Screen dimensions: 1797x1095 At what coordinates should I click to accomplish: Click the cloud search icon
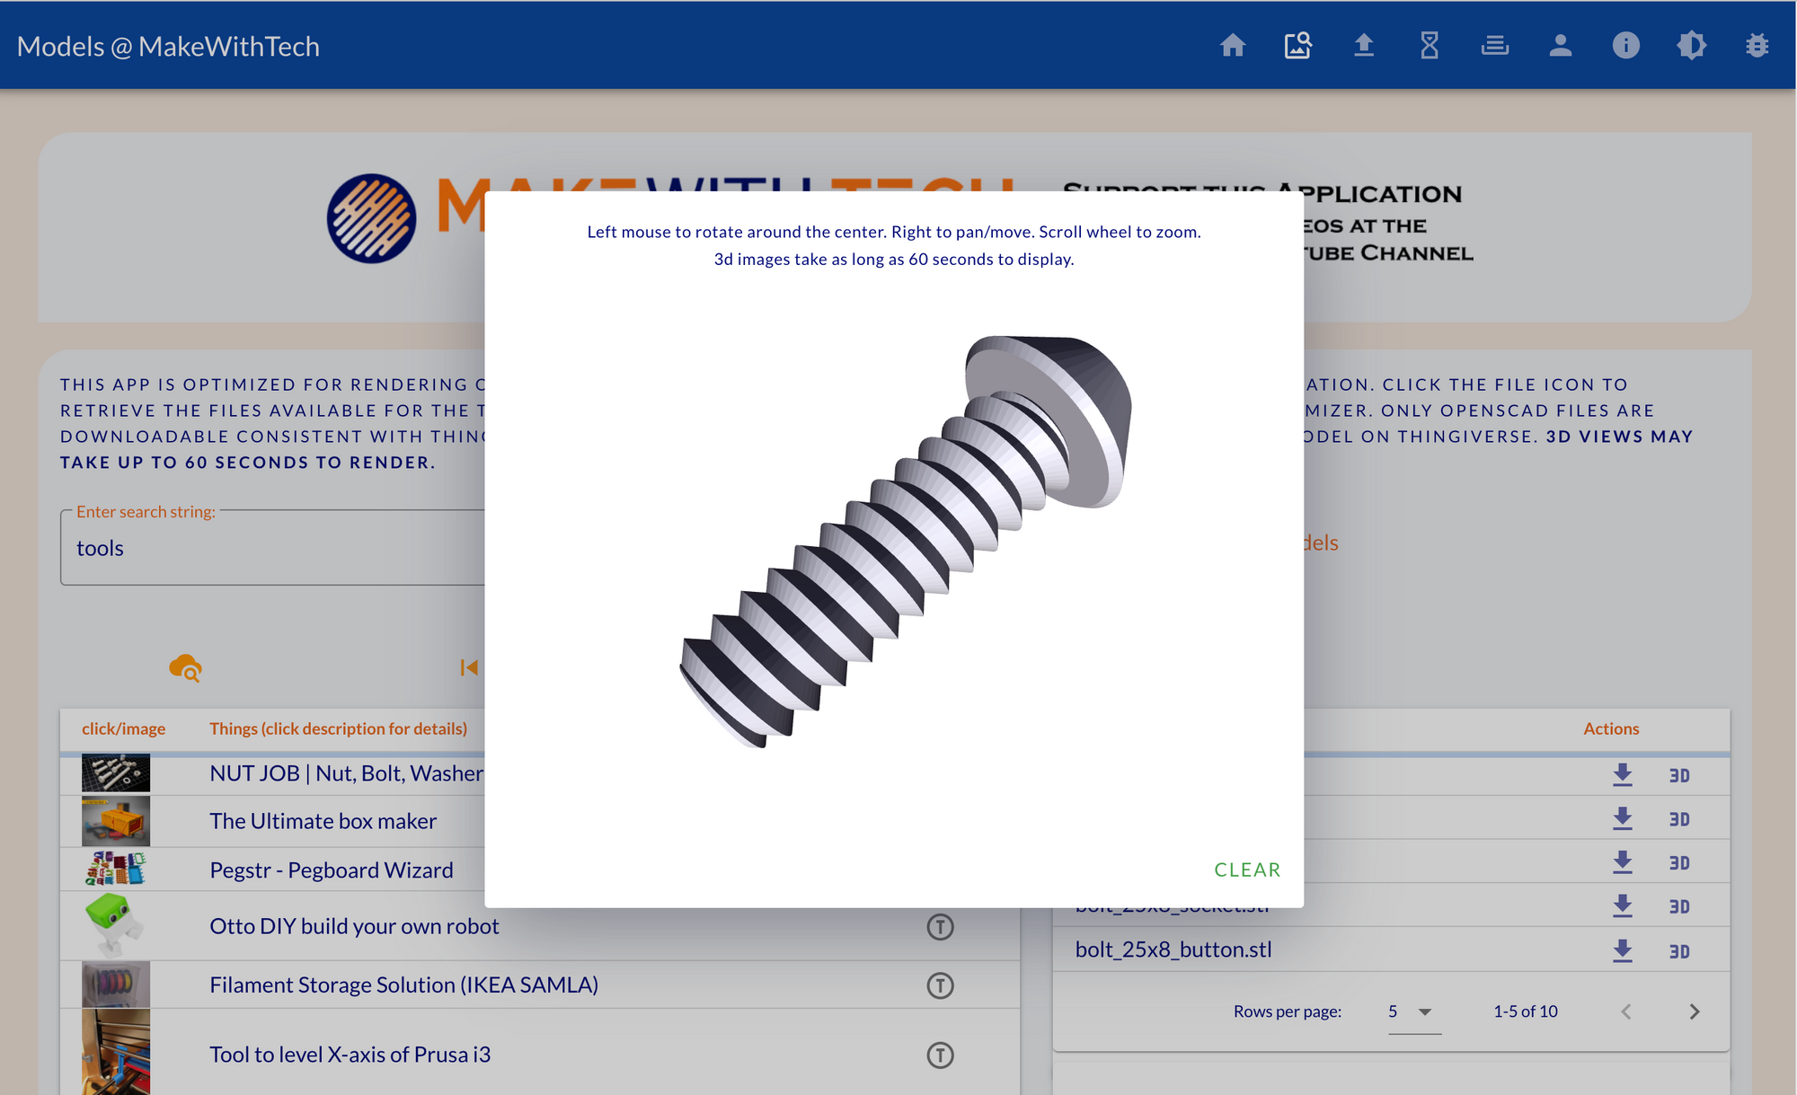point(185,667)
